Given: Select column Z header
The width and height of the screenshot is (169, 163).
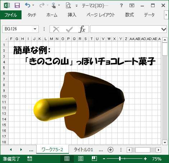Looking at the screenshot, I should [x=126, y=39].
